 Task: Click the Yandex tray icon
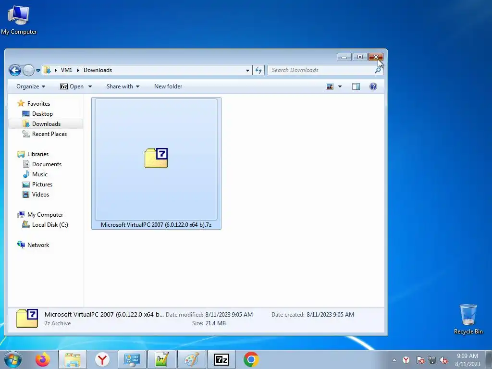coord(406,360)
